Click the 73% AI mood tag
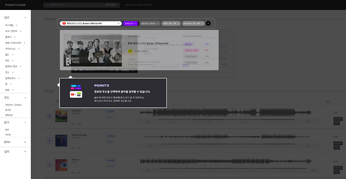 (191, 57)
